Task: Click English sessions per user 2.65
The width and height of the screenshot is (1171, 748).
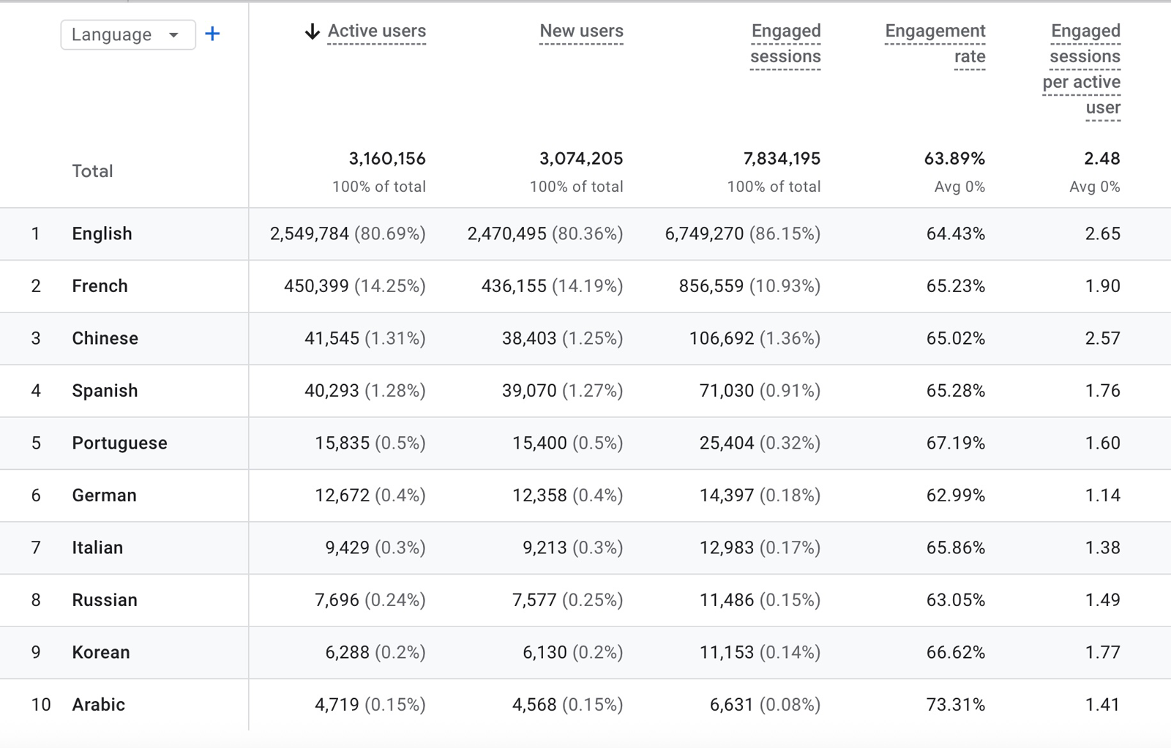Action: click(1103, 234)
